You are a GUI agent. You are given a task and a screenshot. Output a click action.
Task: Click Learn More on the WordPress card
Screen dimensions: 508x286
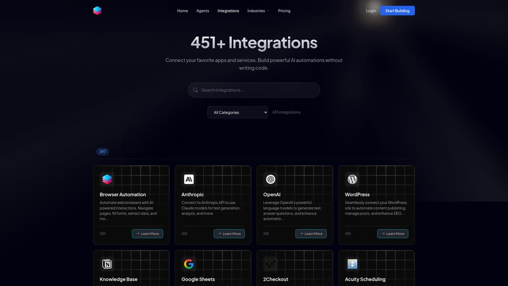click(393, 234)
